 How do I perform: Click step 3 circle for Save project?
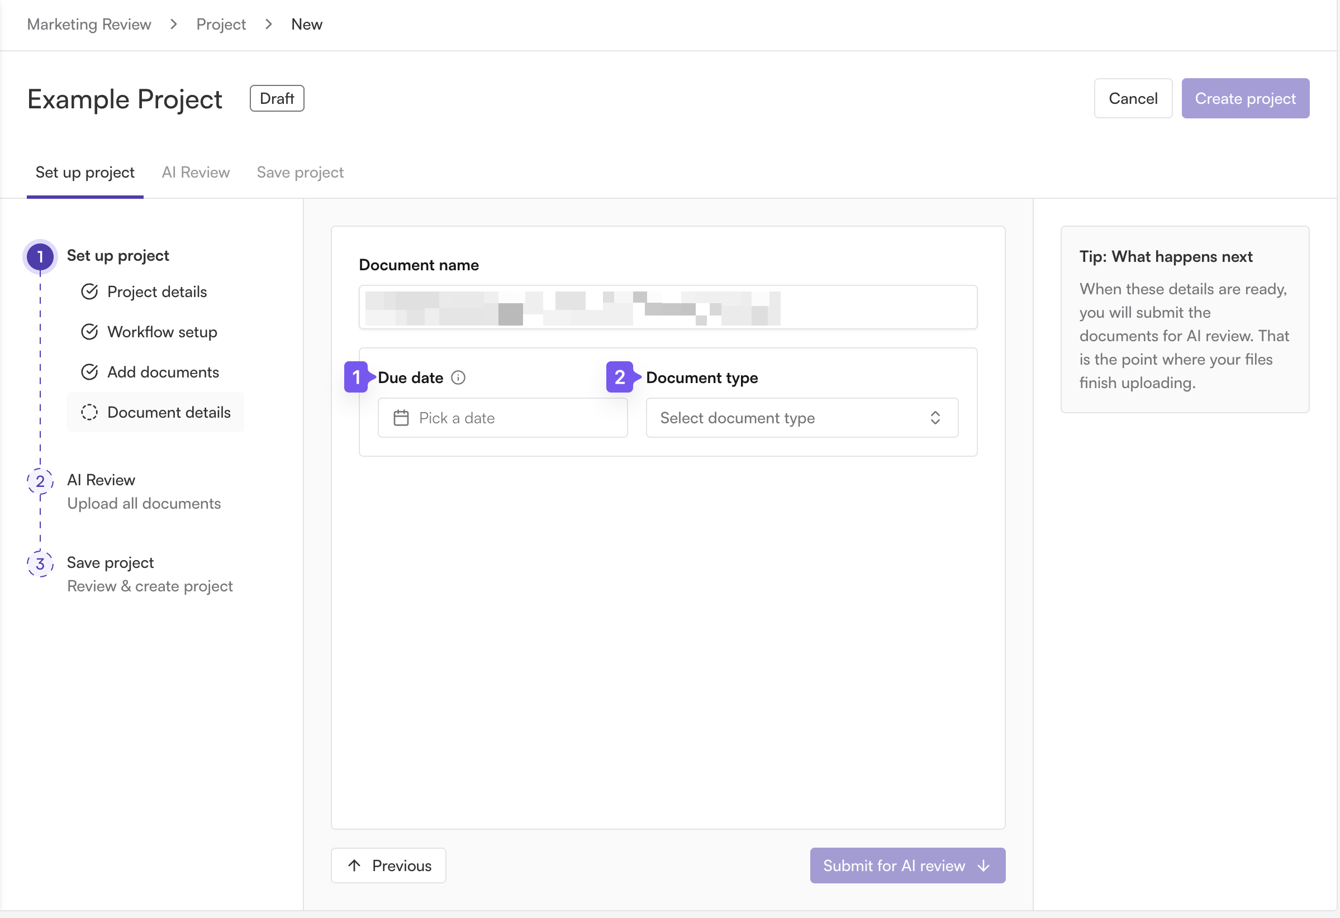pyautogui.click(x=40, y=563)
